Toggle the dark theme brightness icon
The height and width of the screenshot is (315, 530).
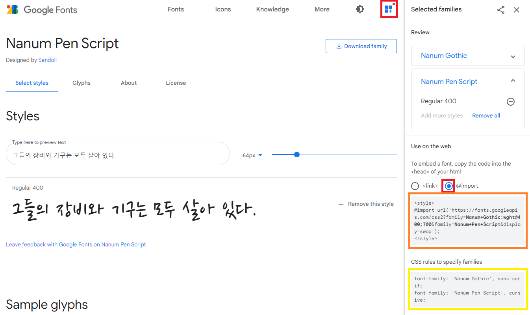(360, 9)
